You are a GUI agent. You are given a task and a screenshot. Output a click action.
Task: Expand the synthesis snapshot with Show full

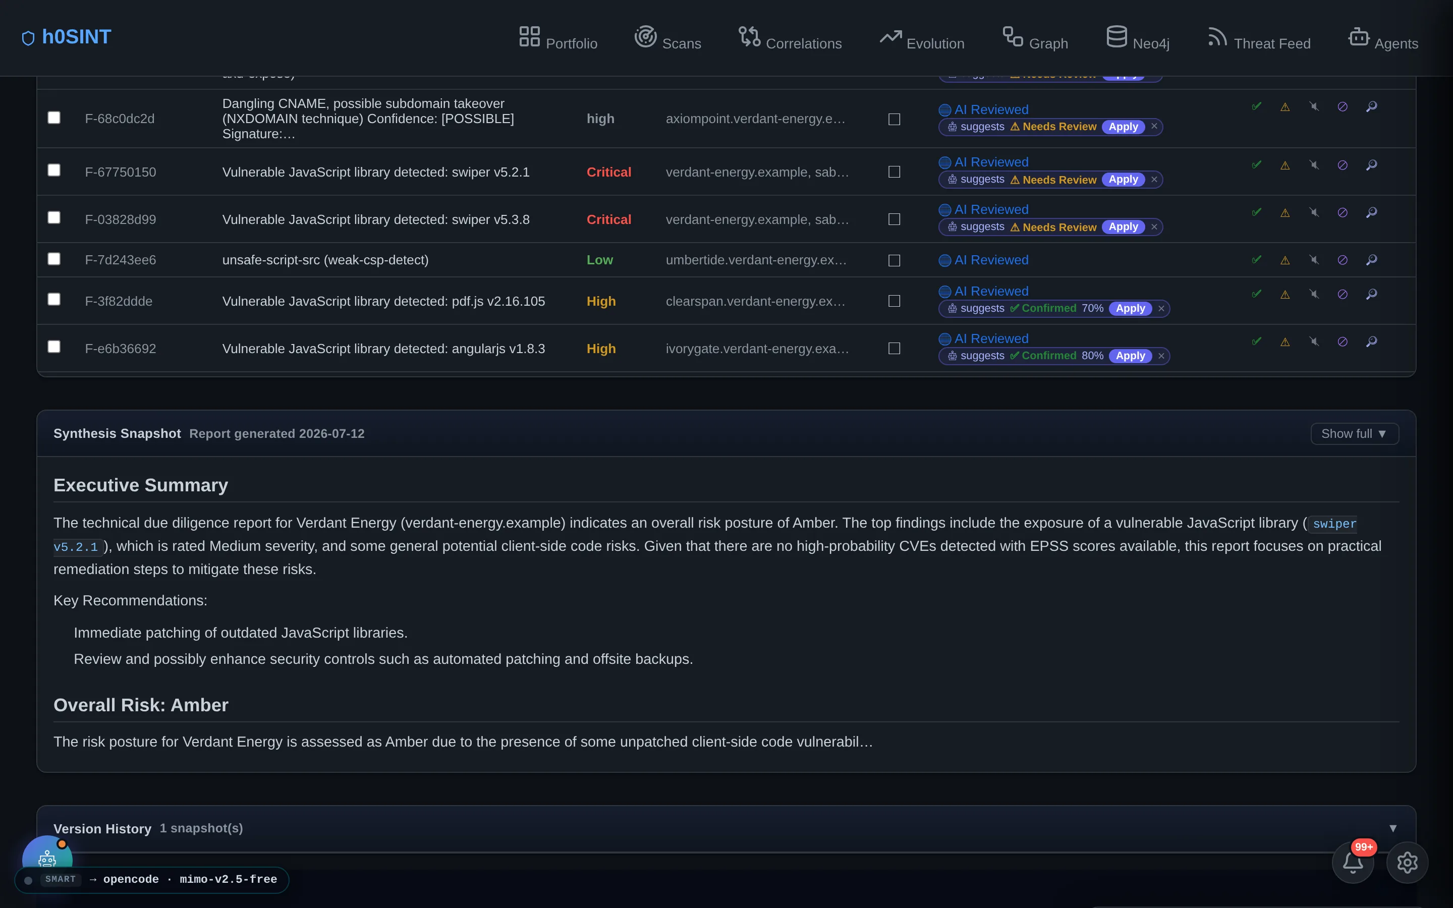point(1354,434)
